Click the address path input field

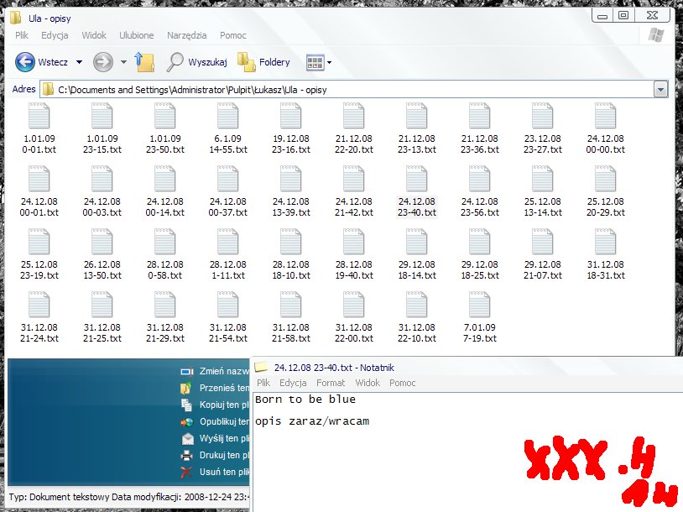tap(347, 90)
